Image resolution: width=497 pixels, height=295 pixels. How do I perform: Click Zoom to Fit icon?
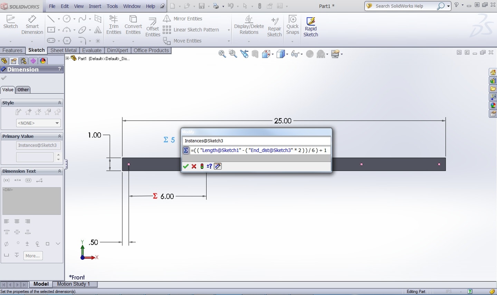(x=222, y=54)
